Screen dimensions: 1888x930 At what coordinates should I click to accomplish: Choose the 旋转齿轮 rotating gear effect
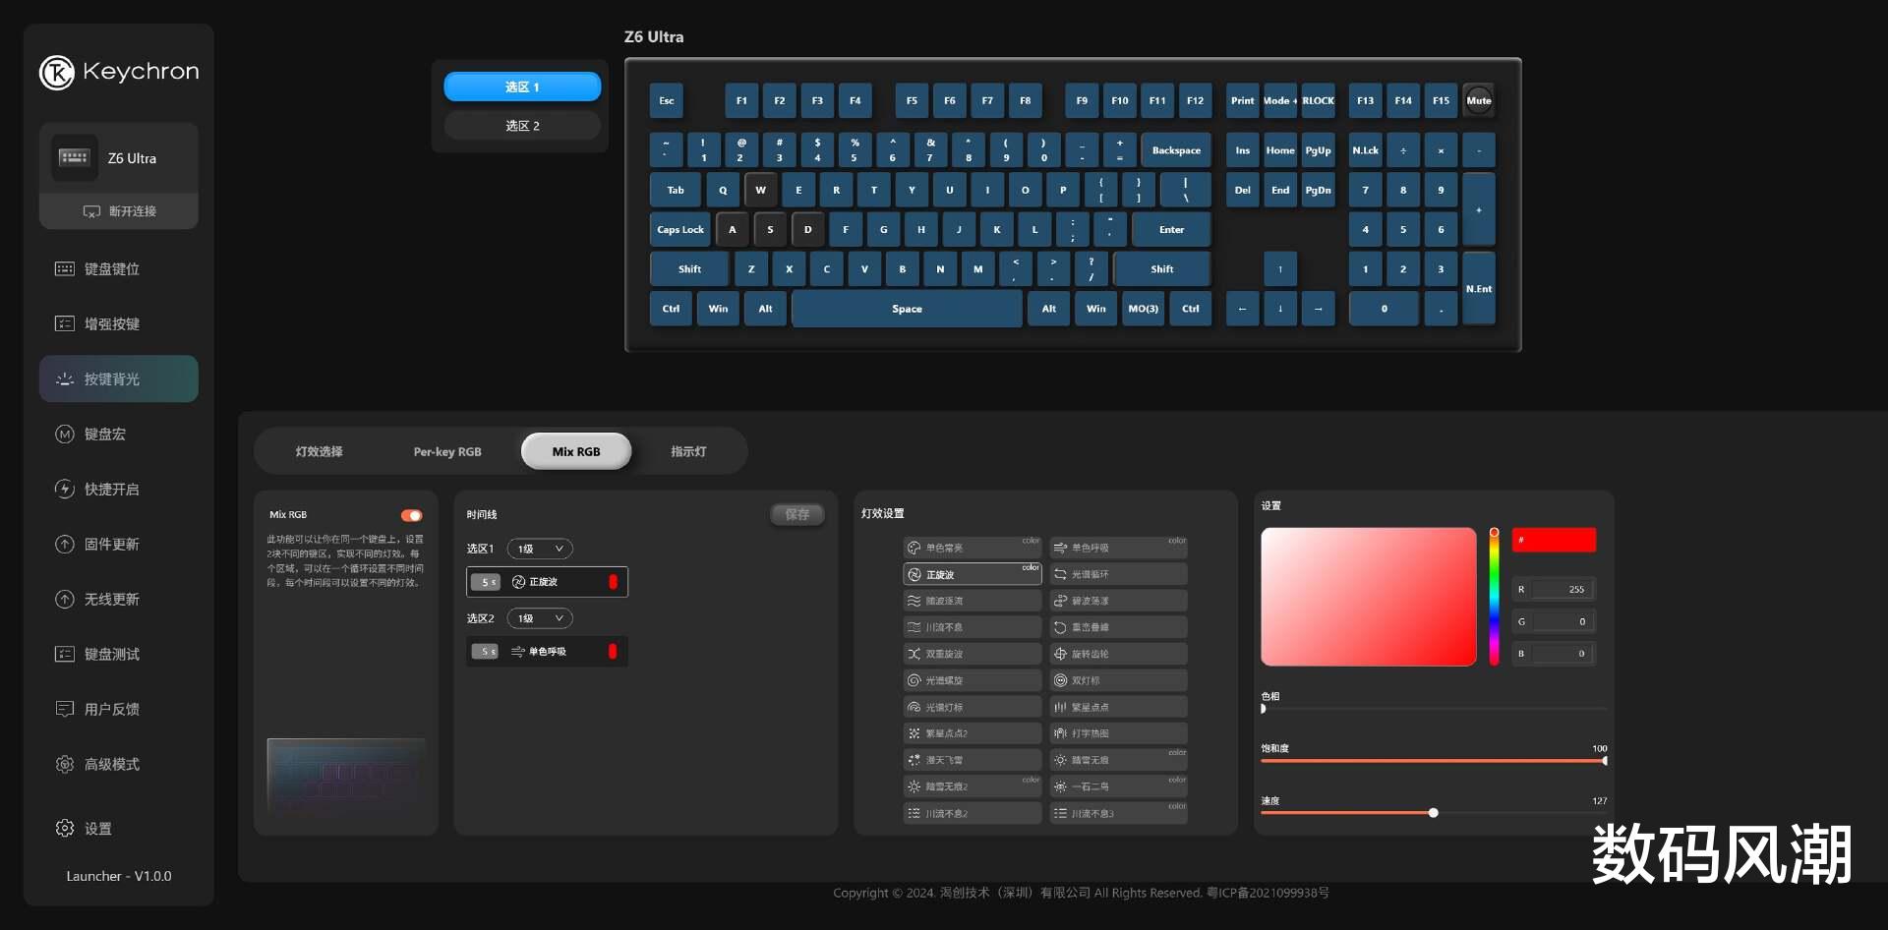point(1118,654)
